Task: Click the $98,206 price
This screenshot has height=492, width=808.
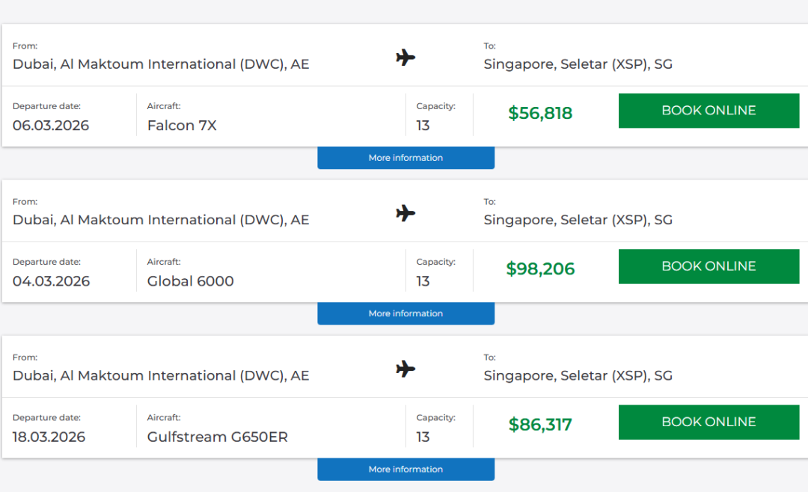Action: click(x=540, y=268)
